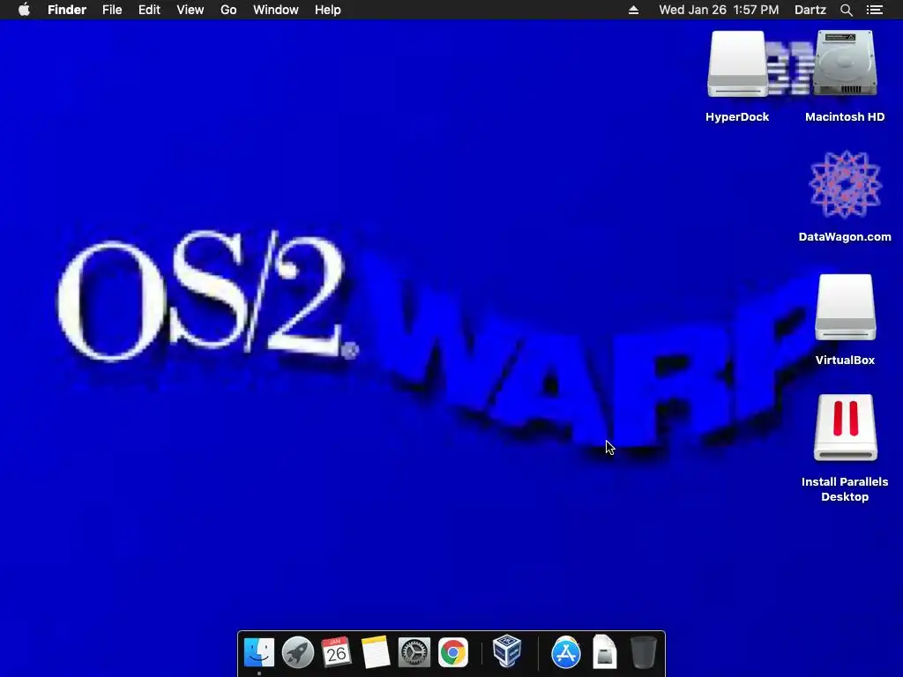Screen dimensions: 903x677
Task: Open the Go menu
Action: pos(228,10)
